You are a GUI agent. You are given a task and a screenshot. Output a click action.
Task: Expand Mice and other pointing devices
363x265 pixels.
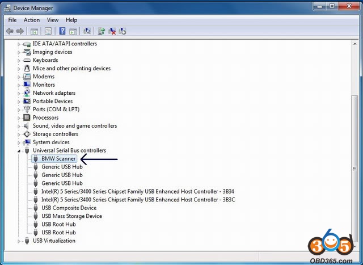pyautogui.click(x=19, y=69)
